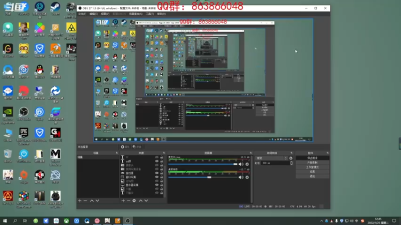Pop out the 场景 dock panel
The height and width of the screenshot is (225, 401).
tap(117, 153)
